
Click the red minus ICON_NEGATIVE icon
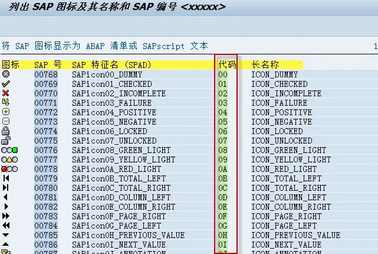coord(6,121)
